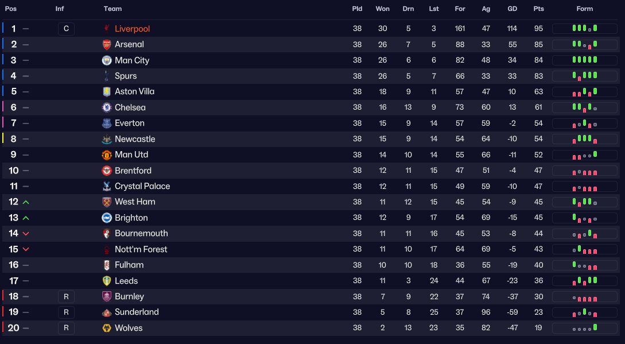The height and width of the screenshot is (344, 625).
Task: Click the Champions 'C' info badge for Liverpool
Action: tap(66, 29)
